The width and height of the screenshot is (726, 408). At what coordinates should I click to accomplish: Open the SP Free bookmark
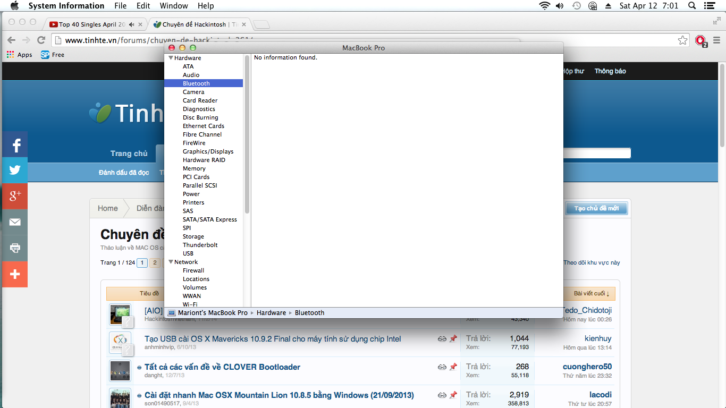tap(53, 55)
